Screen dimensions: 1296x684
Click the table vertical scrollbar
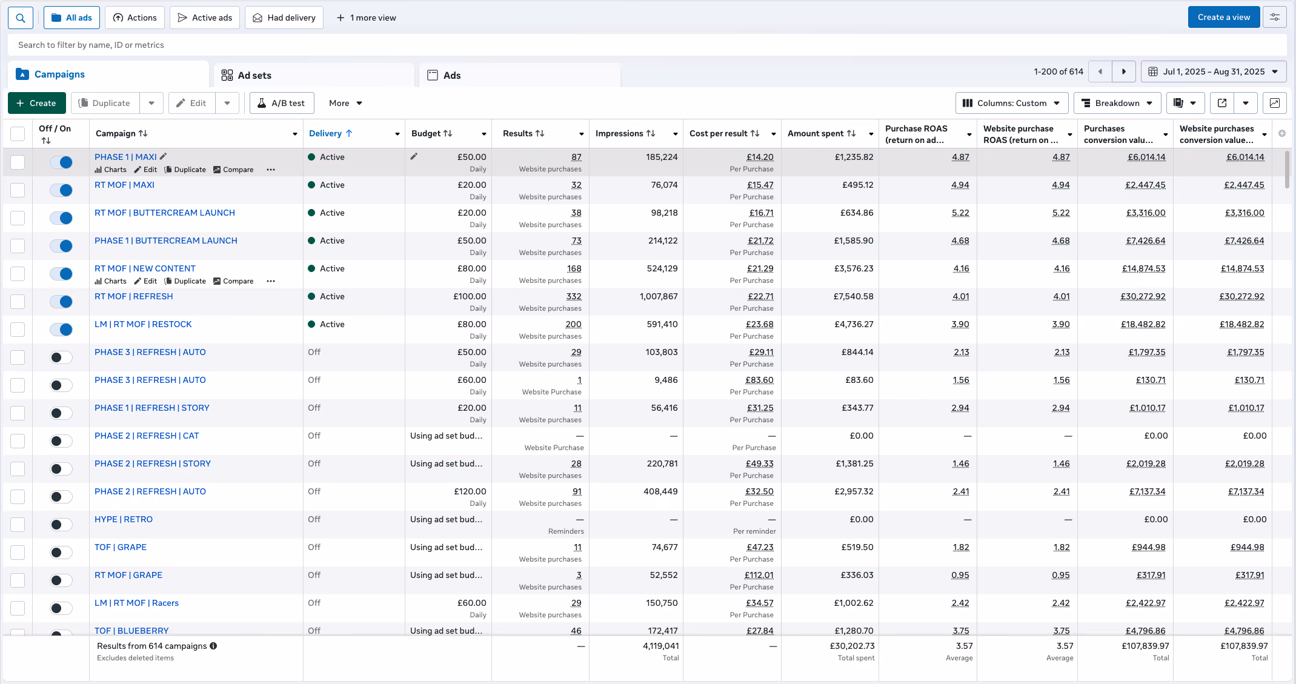(1288, 170)
